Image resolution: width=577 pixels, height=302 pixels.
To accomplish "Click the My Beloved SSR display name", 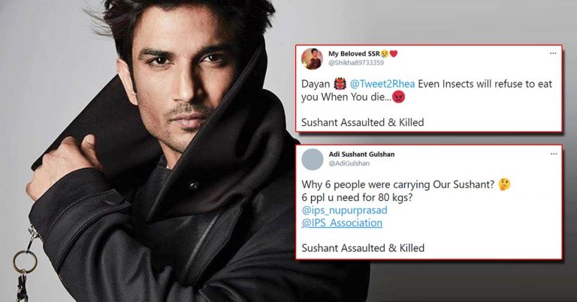I will [354, 53].
